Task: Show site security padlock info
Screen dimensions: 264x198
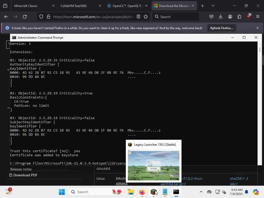Action: pyautogui.click(x=48, y=17)
